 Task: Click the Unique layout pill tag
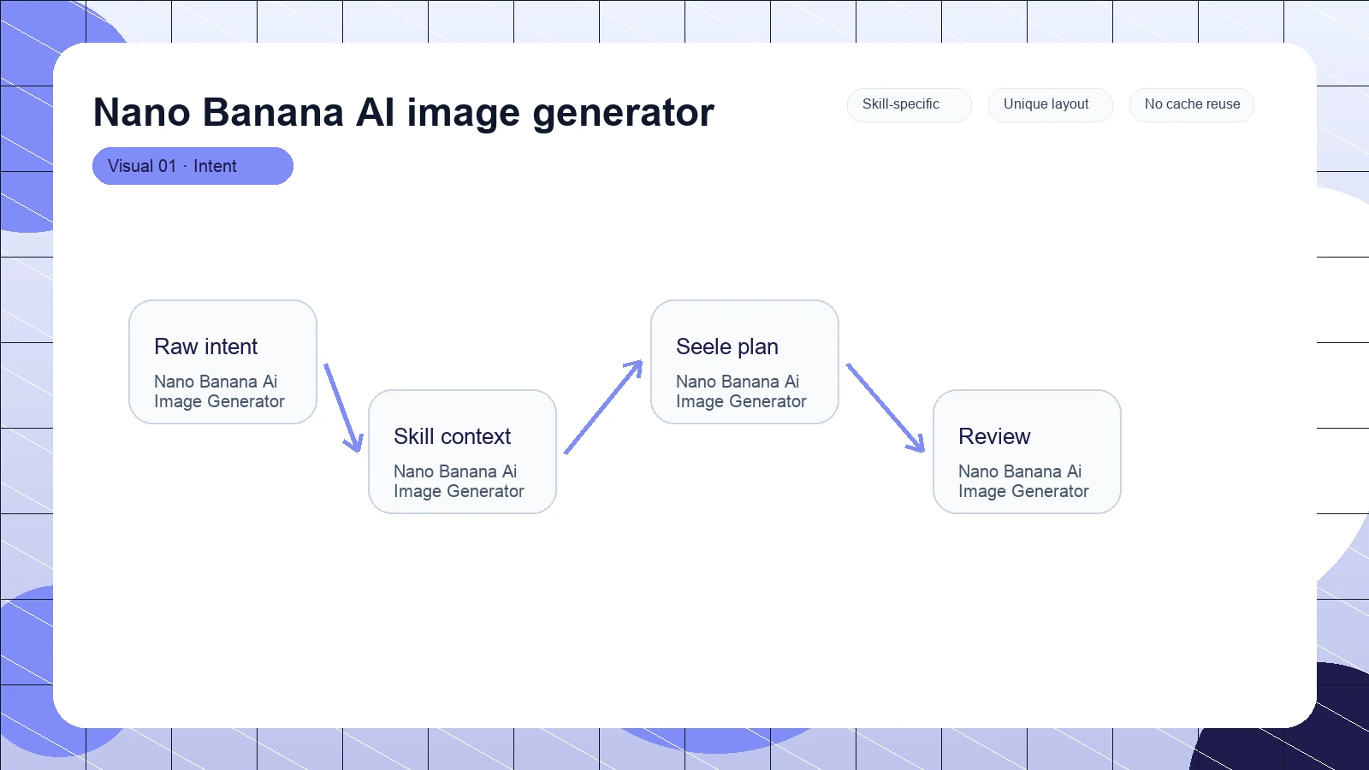pos(1050,104)
